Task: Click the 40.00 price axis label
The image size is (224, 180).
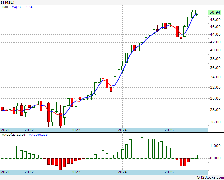Action: click(x=215, y=50)
